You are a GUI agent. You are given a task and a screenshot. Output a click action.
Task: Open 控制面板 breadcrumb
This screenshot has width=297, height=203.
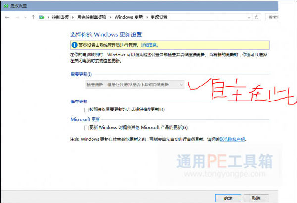60,17
